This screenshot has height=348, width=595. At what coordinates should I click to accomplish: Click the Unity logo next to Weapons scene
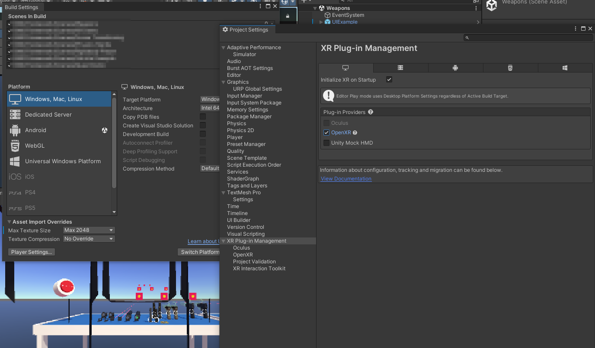(322, 8)
